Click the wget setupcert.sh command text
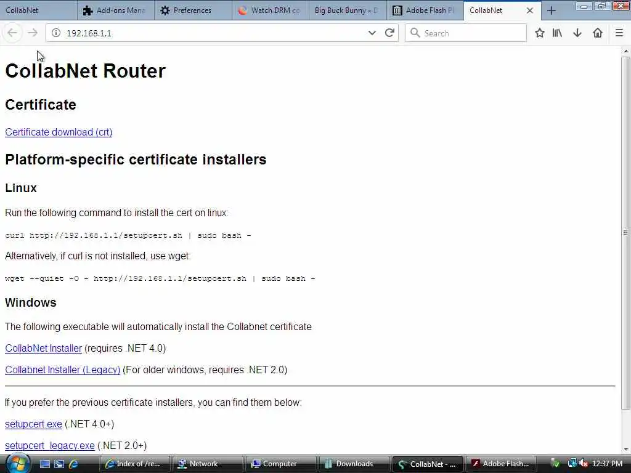Screen dimensions: 631x473 (160, 278)
